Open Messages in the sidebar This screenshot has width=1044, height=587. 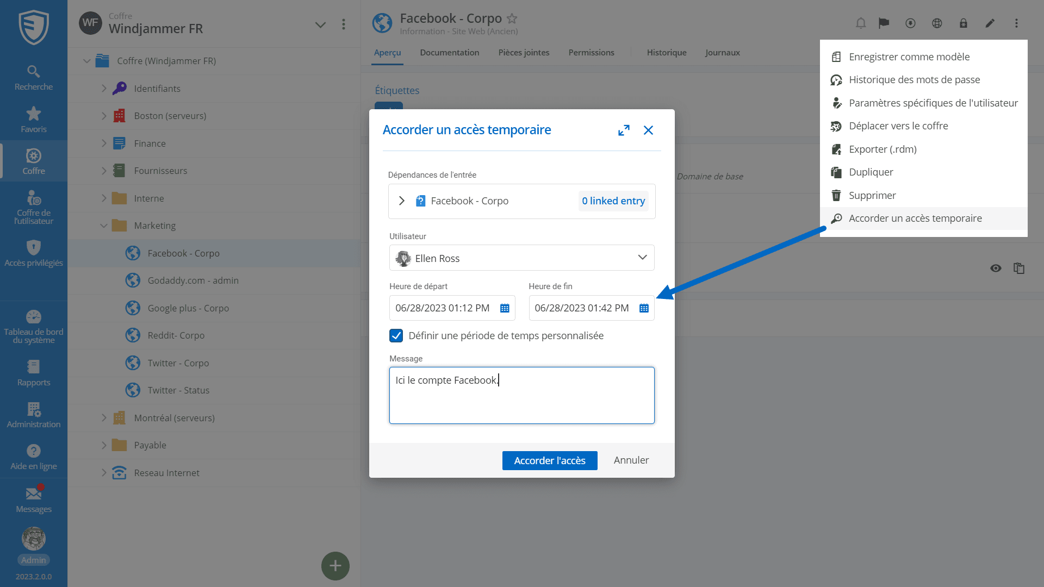34,500
